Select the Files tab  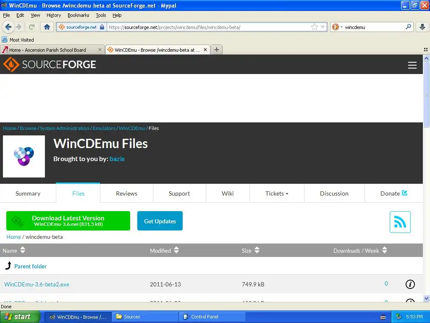(78, 193)
